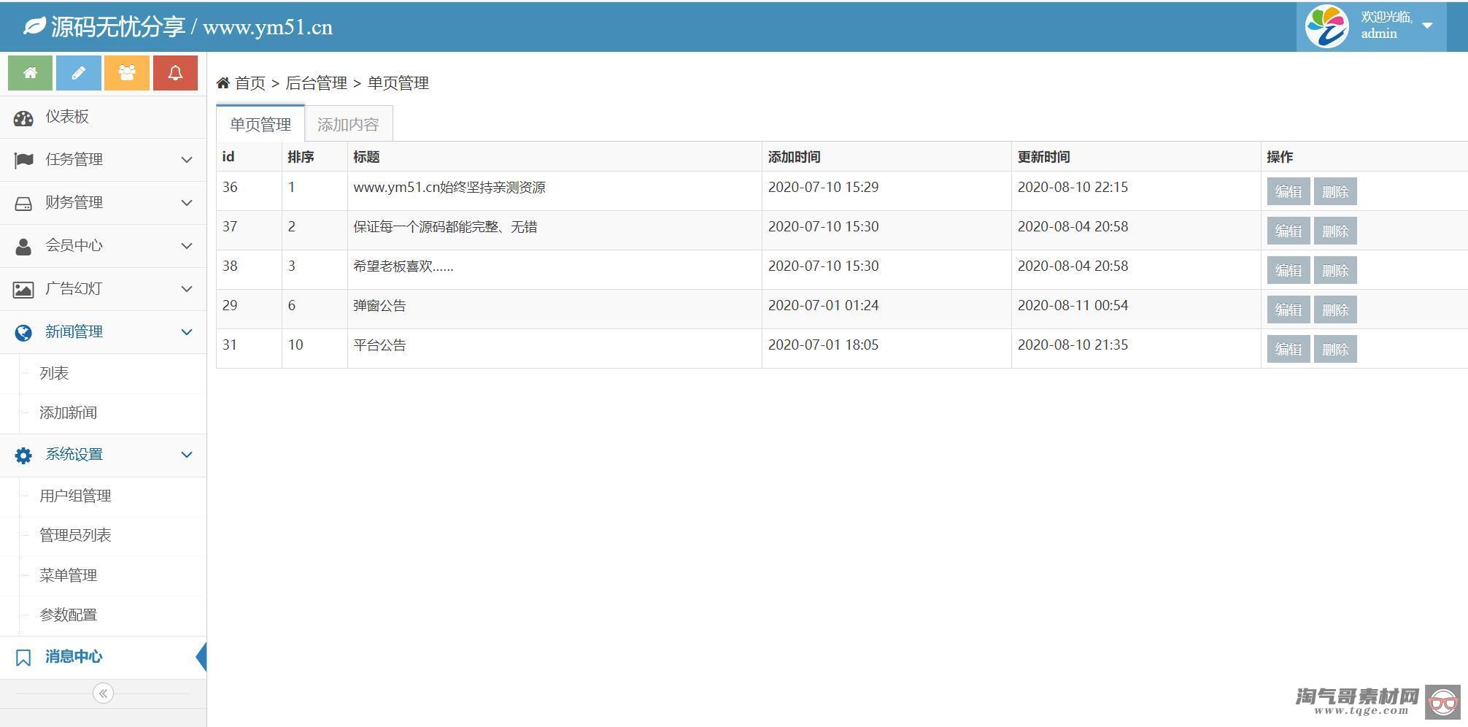Image resolution: width=1468 pixels, height=727 pixels.
Task: Expand 会员中心 menu chevron
Action: pos(187,246)
